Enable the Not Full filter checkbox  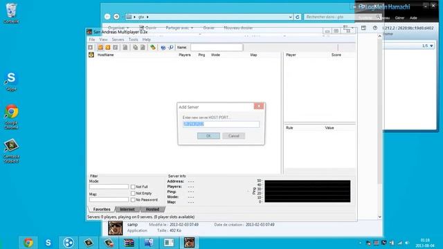pyautogui.click(x=133, y=187)
